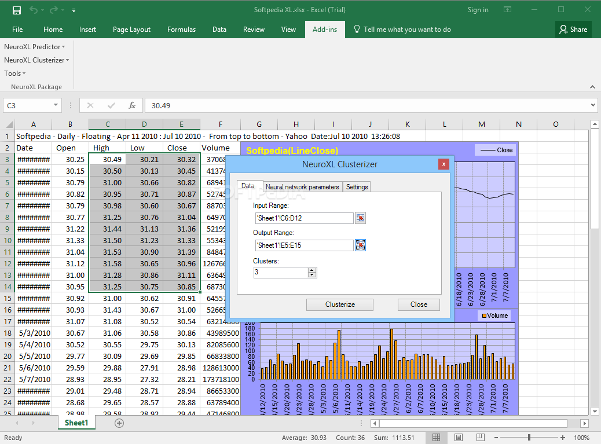Select the Sheet1 sheet tab
This screenshot has width=601, height=444.
coord(76,423)
